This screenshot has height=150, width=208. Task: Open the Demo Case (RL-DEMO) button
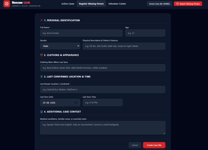159,4
